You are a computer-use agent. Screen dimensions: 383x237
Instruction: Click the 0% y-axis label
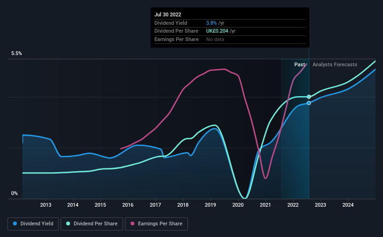tap(14, 193)
